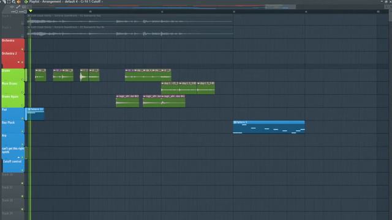This screenshot has height=220, width=392.
Task: Select the zoom magnifier tool
Action: pos(13,2)
